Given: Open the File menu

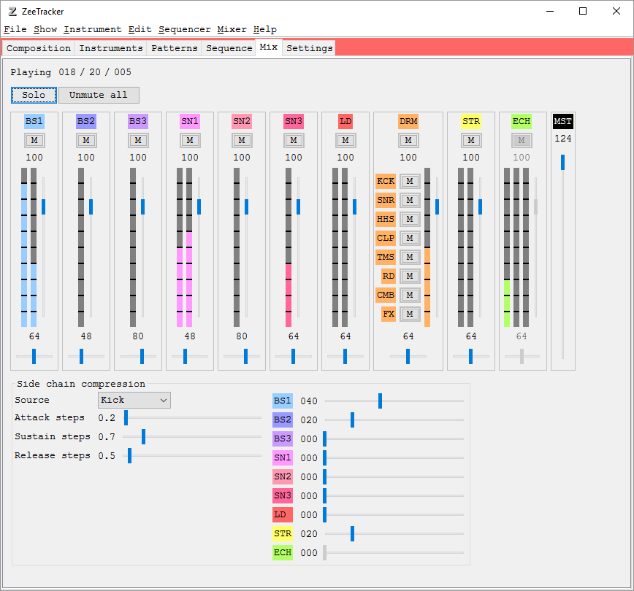Looking at the screenshot, I should [x=15, y=29].
